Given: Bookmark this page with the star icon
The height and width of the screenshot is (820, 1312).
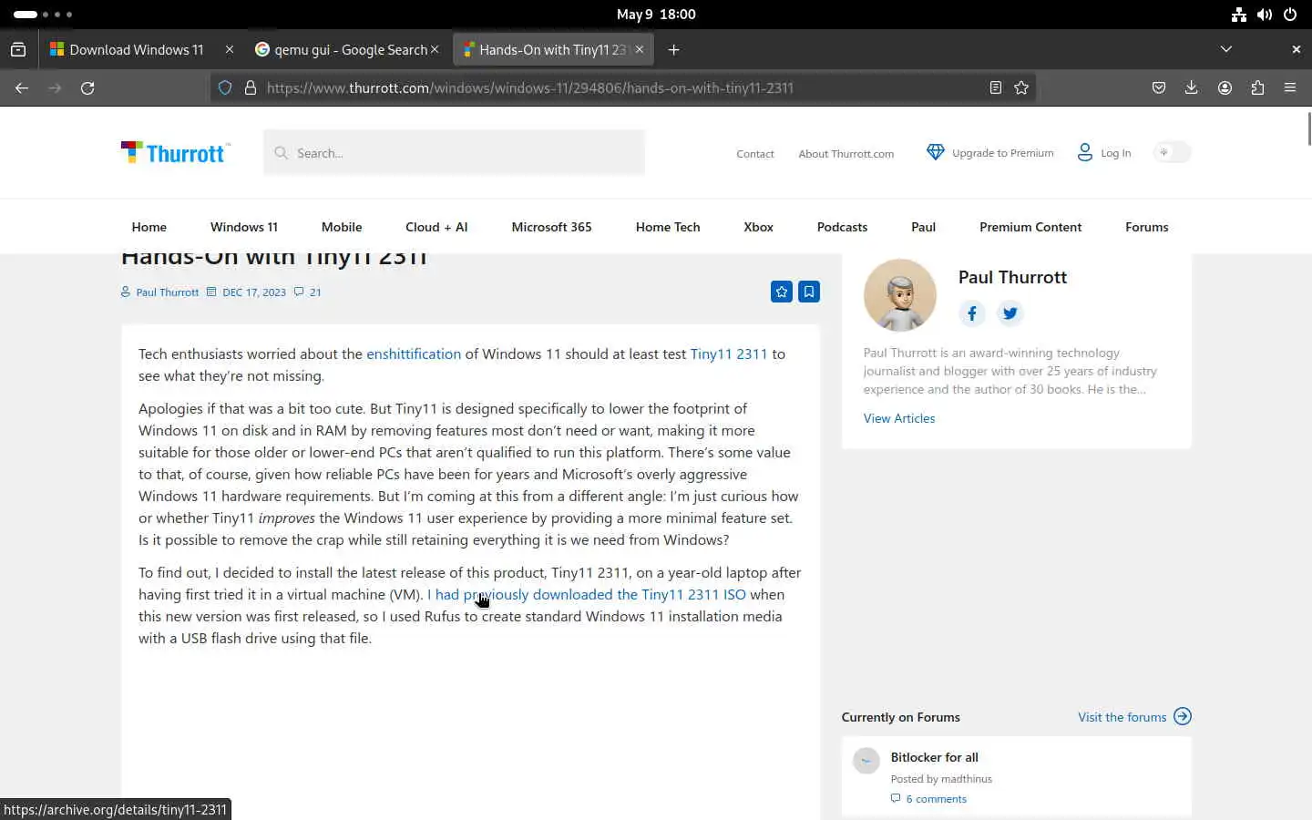Looking at the screenshot, I should pos(1021,87).
